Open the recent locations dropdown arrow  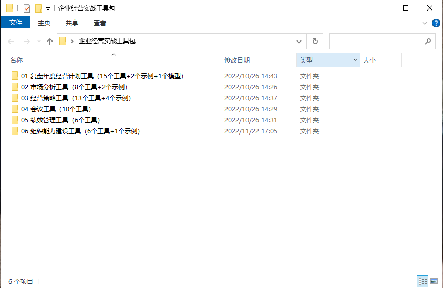(x=39, y=42)
